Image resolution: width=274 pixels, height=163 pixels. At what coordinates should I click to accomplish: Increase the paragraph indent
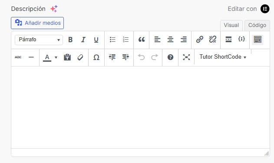click(x=125, y=57)
